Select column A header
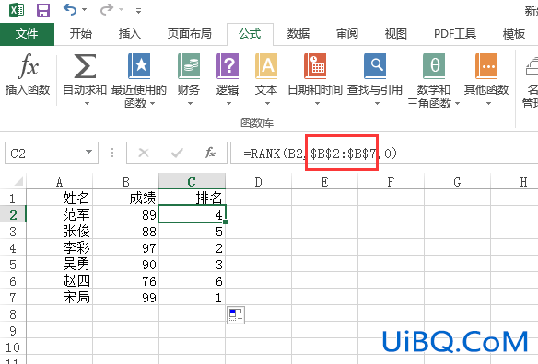The image size is (538, 364). pyautogui.click(x=59, y=181)
